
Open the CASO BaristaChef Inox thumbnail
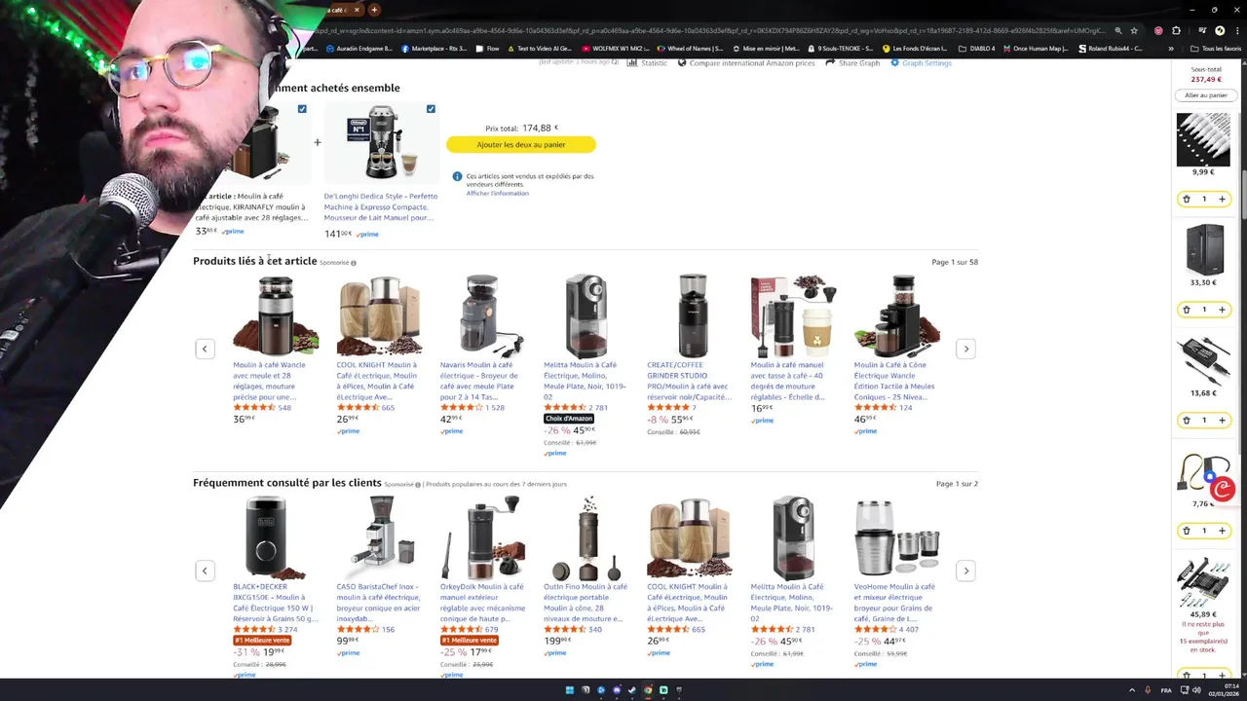point(380,537)
